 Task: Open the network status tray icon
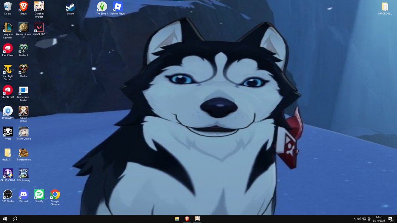click(364, 219)
